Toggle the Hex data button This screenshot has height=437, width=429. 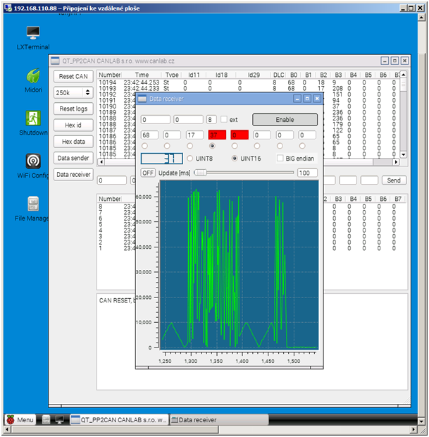pos(73,142)
